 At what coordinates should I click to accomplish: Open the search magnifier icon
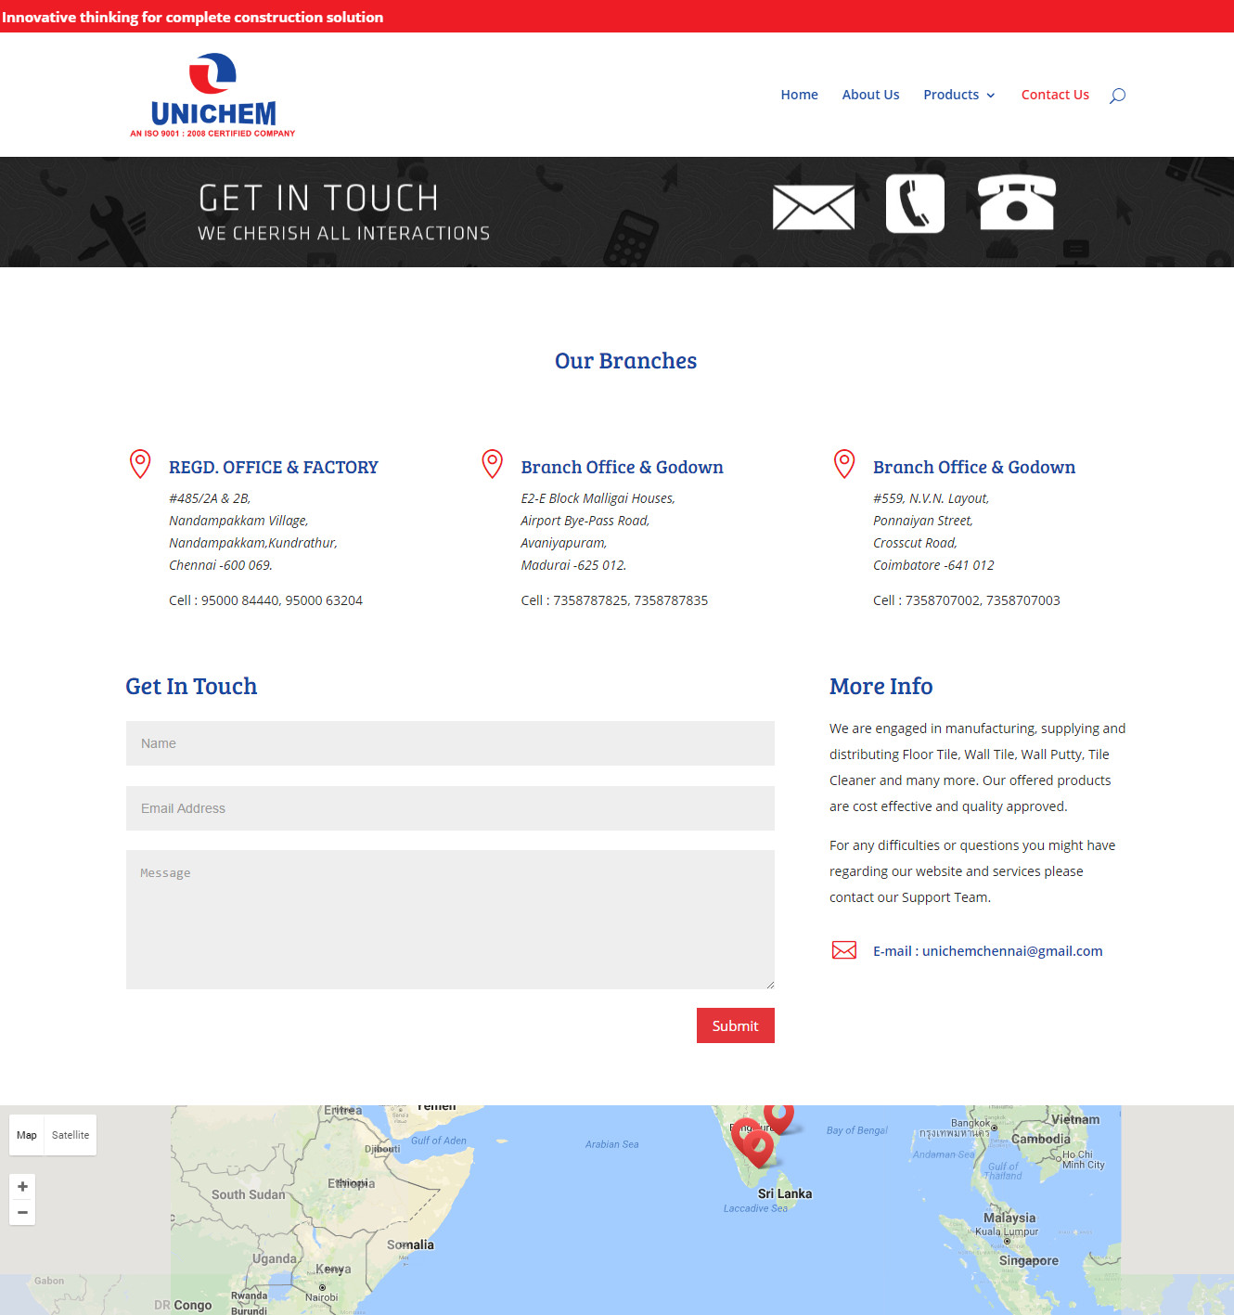tap(1117, 95)
